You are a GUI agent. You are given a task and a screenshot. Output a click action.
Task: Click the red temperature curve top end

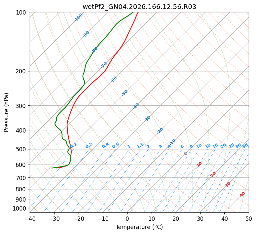click(x=138, y=12)
